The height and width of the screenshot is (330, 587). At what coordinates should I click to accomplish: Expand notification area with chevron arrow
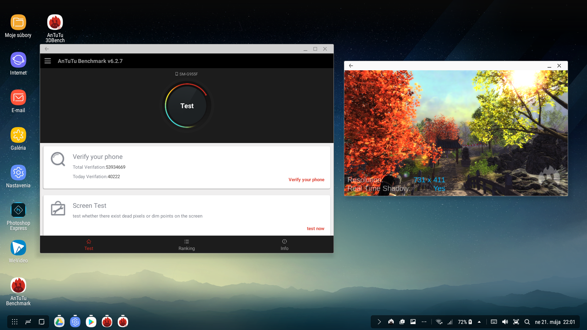point(379,322)
